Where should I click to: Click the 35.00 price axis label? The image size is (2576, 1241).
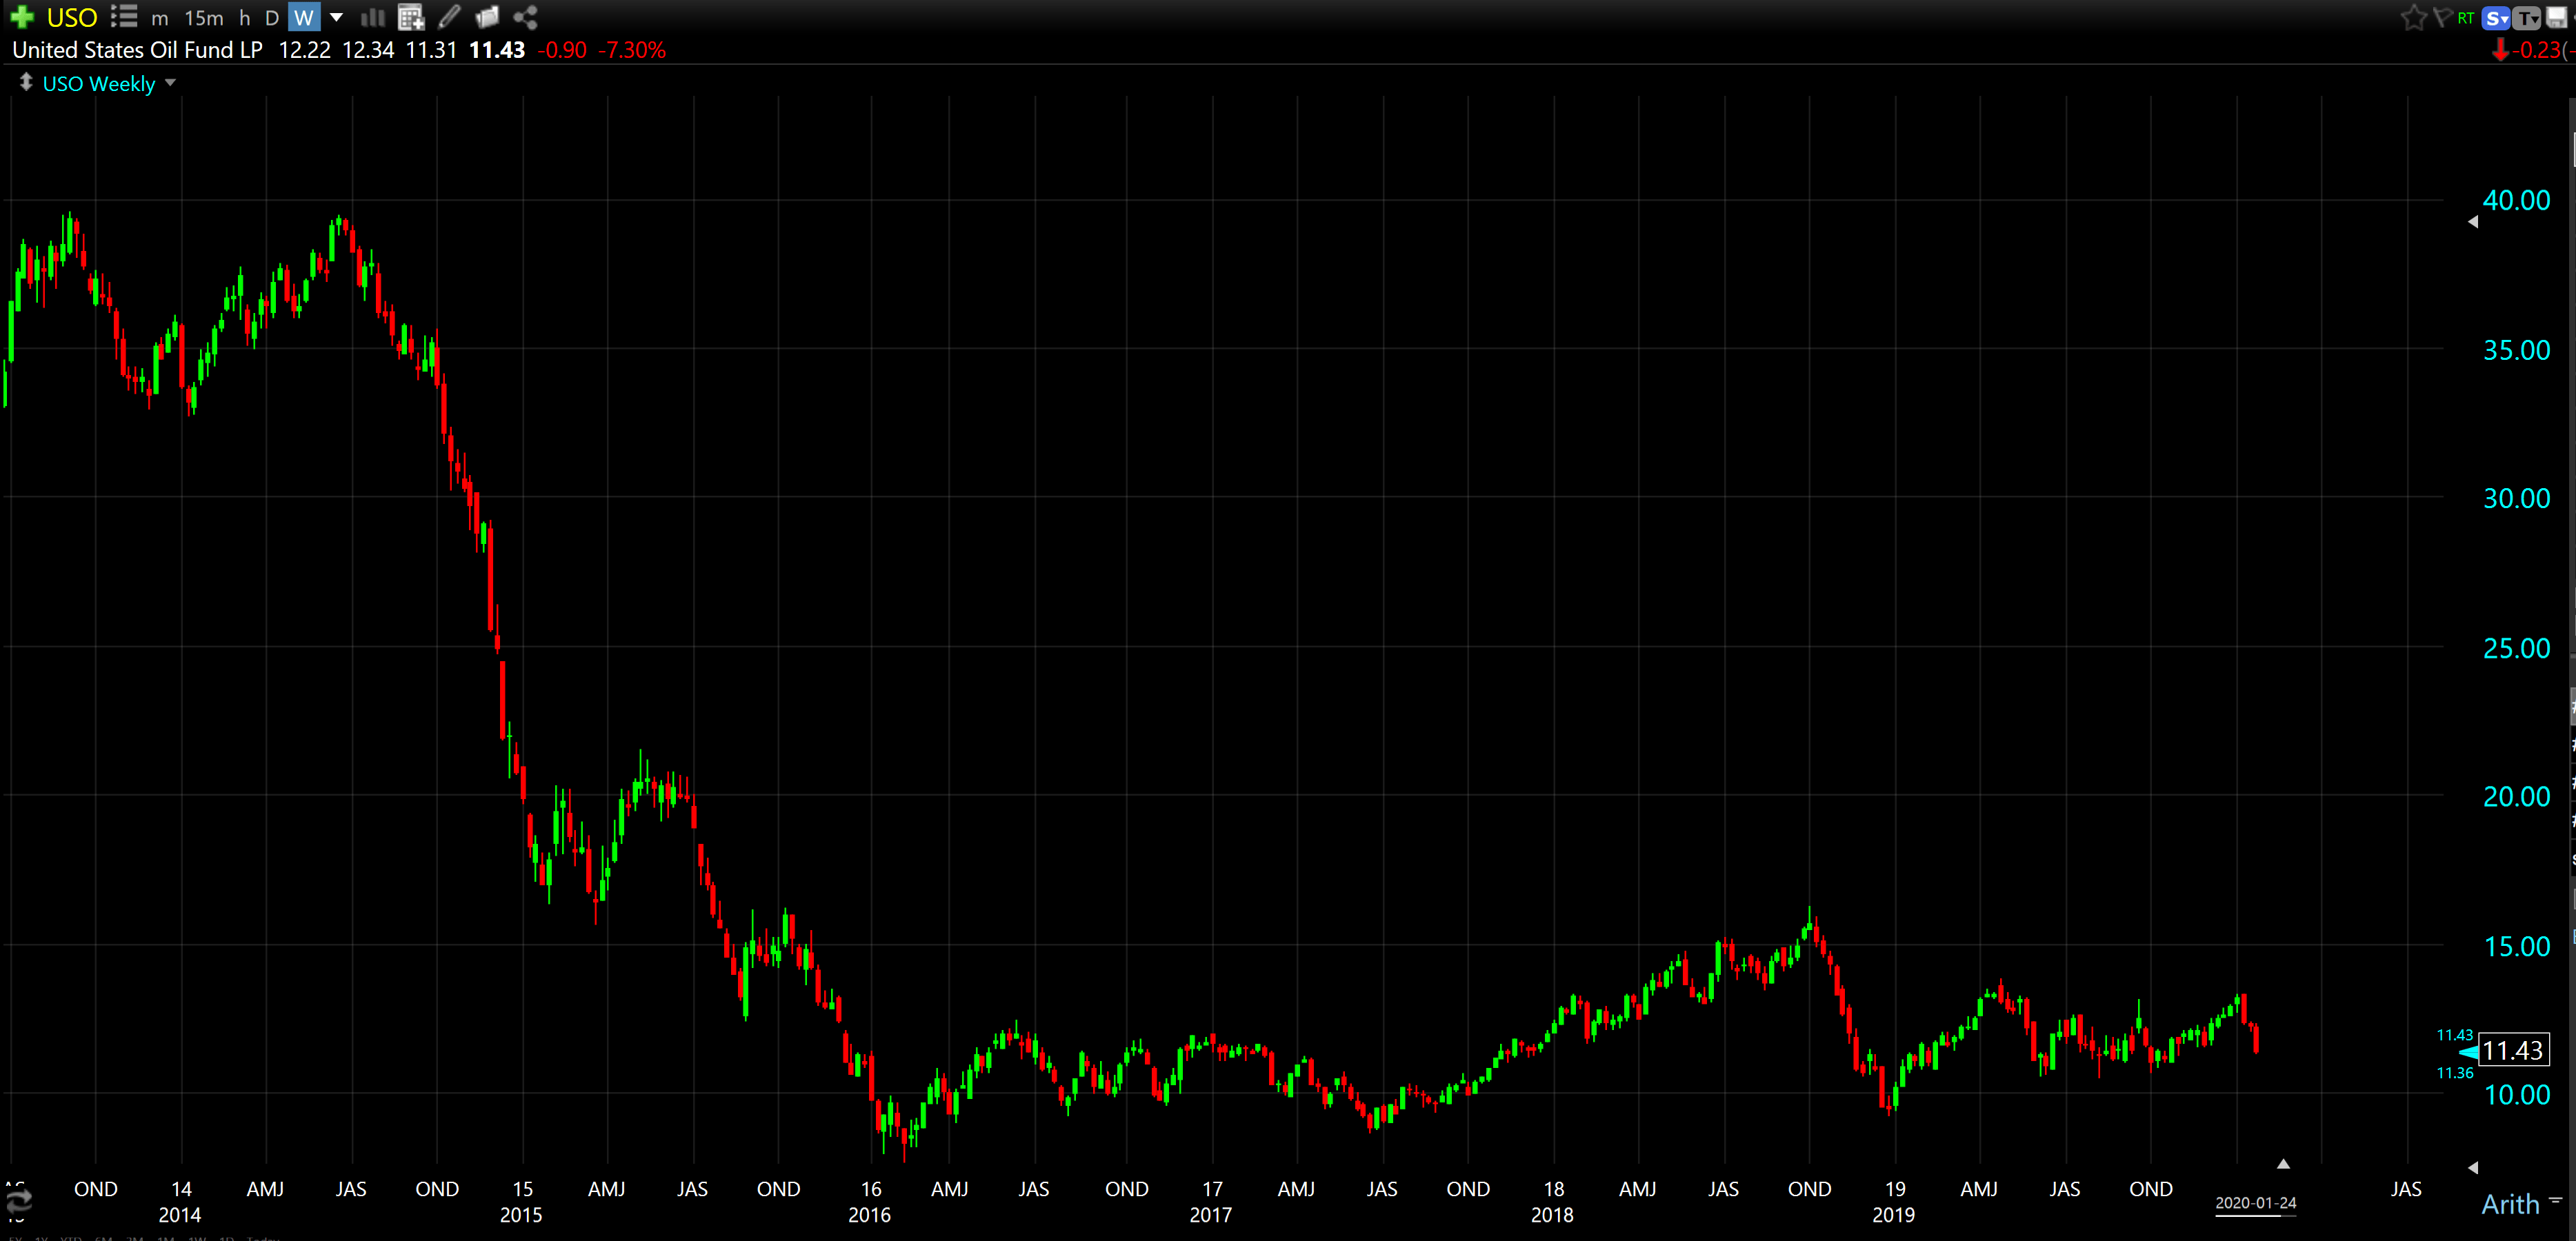[2517, 350]
